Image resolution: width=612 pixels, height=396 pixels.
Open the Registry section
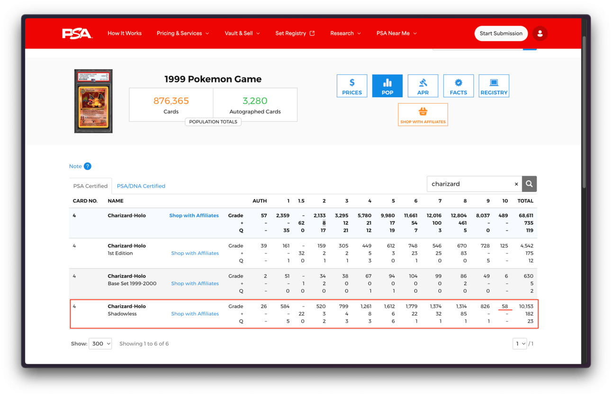[x=494, y=86]
